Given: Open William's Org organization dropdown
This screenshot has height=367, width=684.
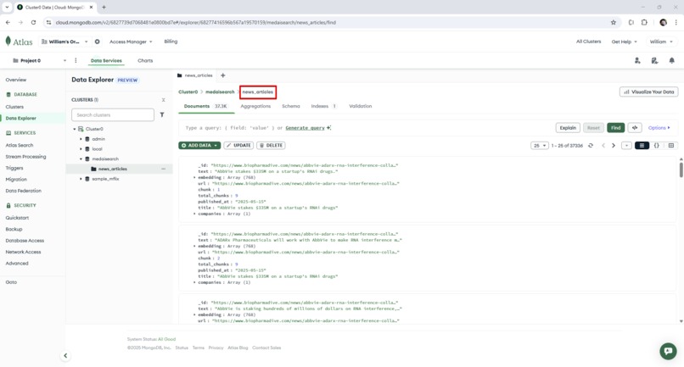Looking at the screenshot, I should click(64, 42).
